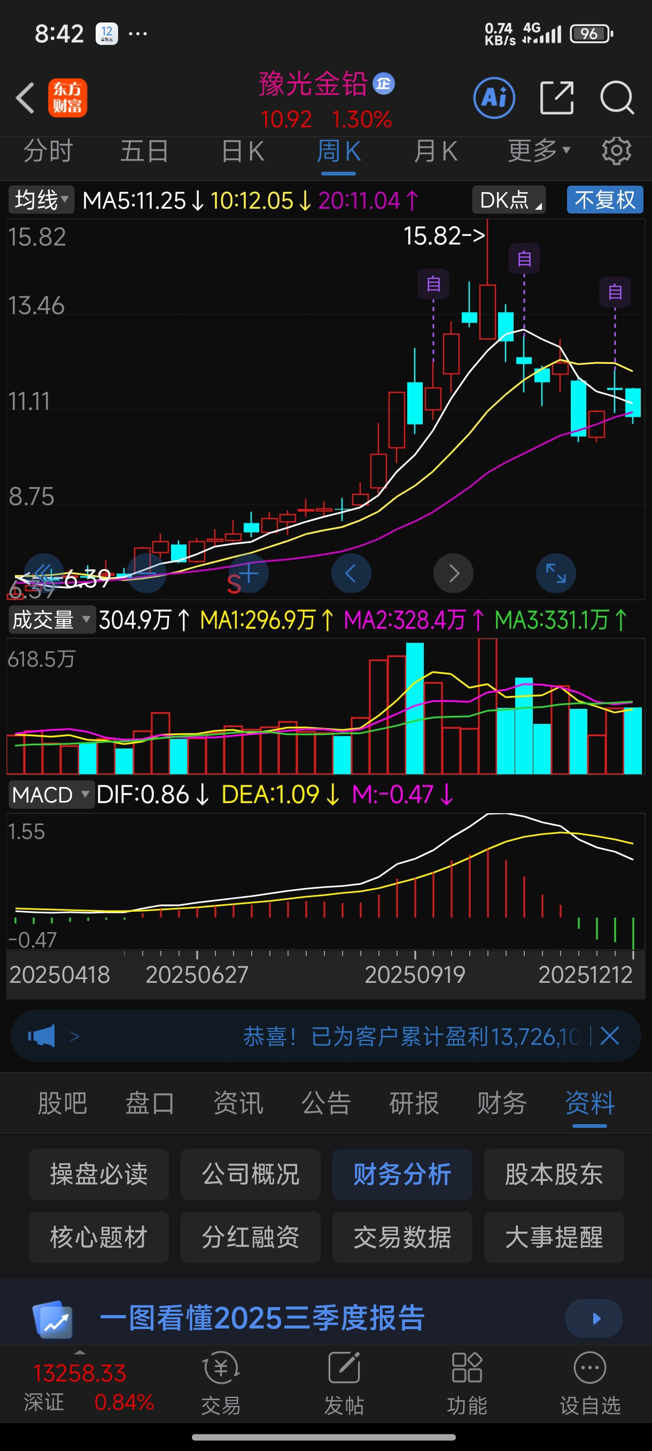
Task: Open the 研报 tab
Action: (x=414, y=1103)
